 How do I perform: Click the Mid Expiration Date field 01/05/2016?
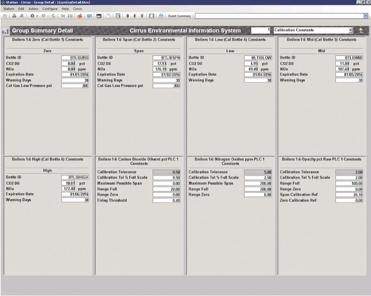(349, 75)
